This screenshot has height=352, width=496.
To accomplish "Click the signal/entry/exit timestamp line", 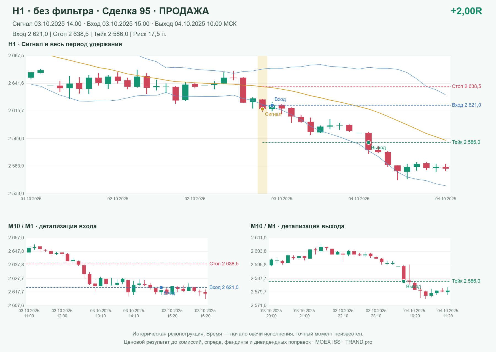I will (125, 24).
